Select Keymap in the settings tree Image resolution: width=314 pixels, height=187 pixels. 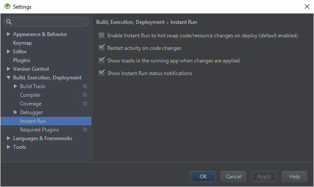(x=22, y=43)
